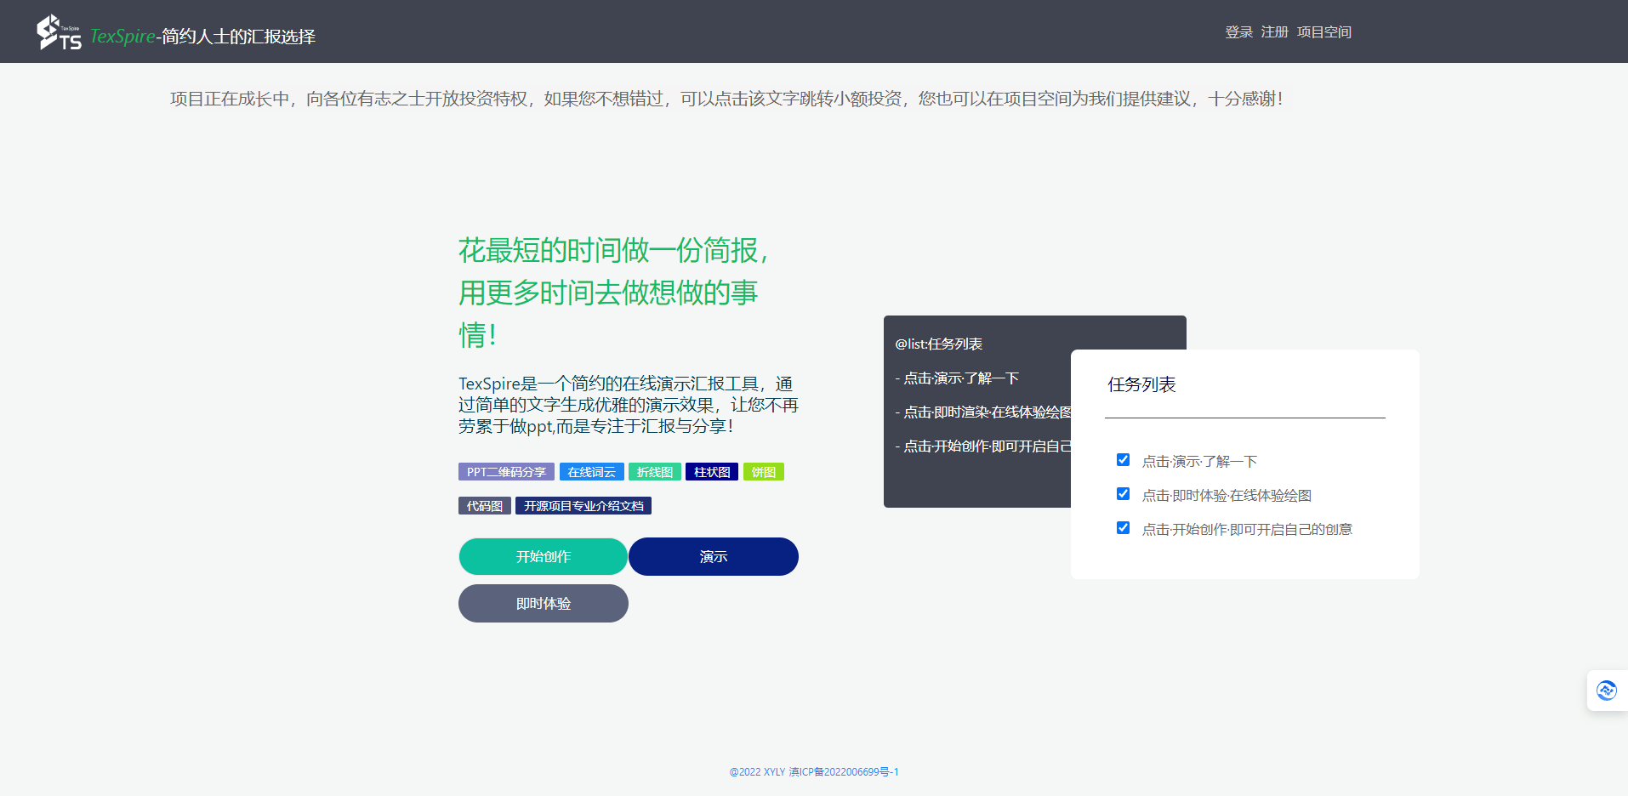Open the 登录 link
The height and width of the screenshot is (796, 1628).
[1238, 31]
